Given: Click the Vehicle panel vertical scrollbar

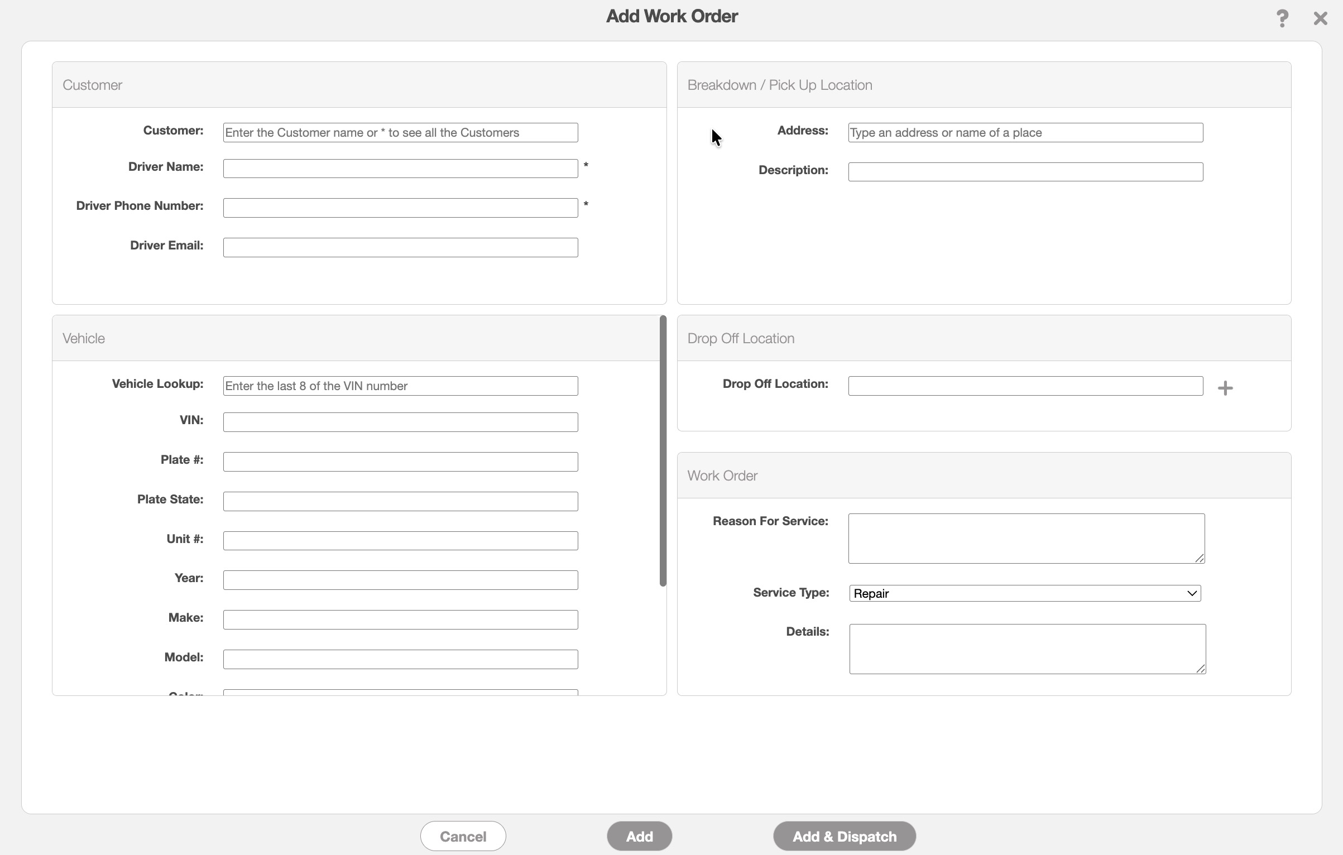Looking at the screenshot, I should [x=663, y=451].
